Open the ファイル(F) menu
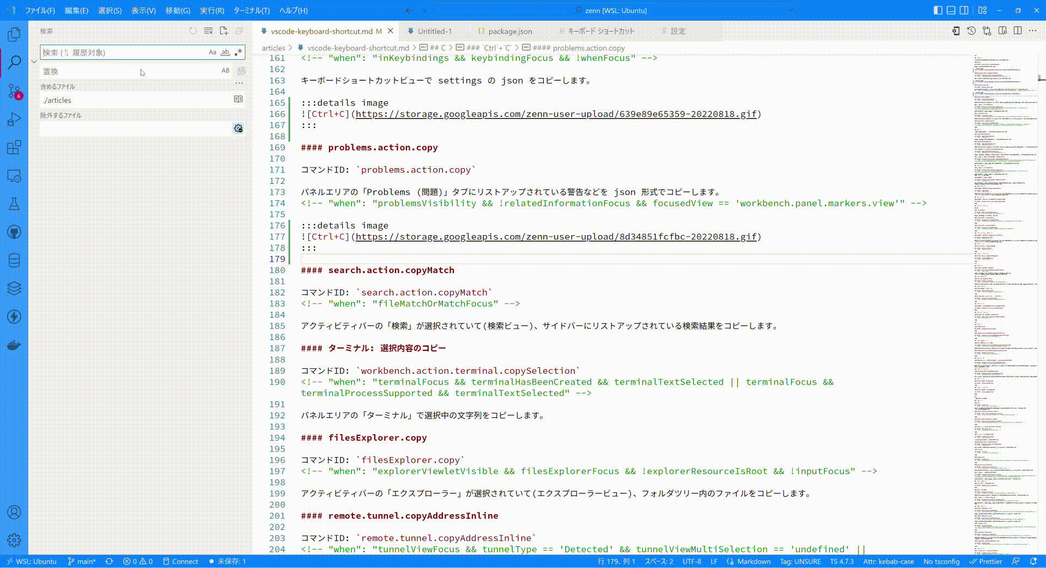This screenshot has height=568, width=1046. pyautogui.click(x=40, y=10)
